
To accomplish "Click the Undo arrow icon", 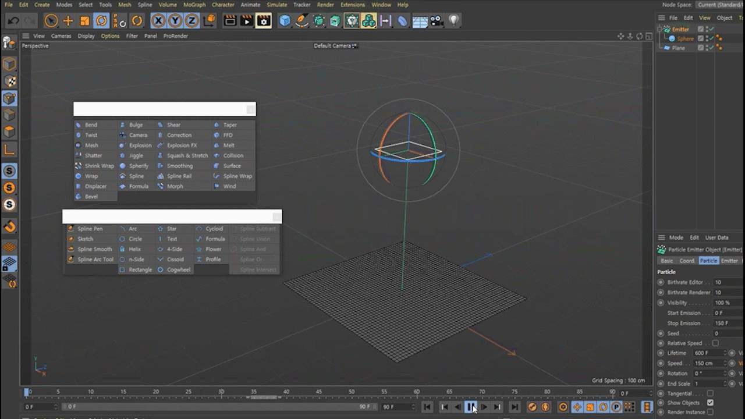I will [x=13, y=21].
